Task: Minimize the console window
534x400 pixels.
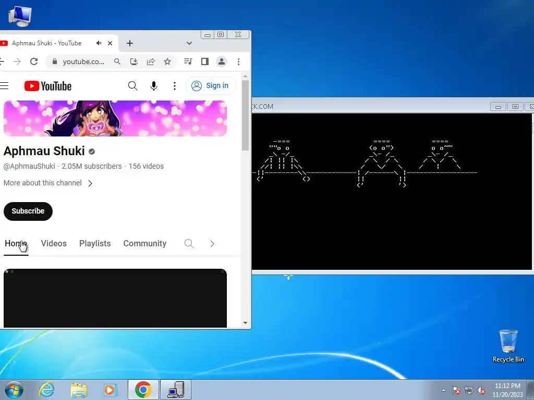Action: (x=498, y=106)
